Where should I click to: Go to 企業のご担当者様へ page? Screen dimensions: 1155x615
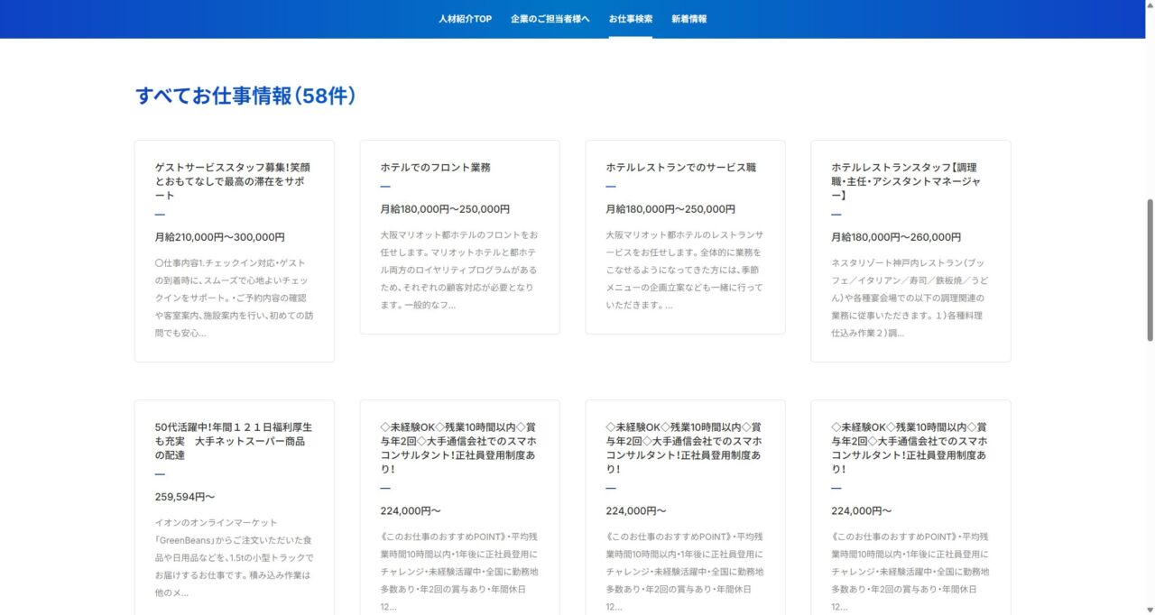[x=550, y=19]
